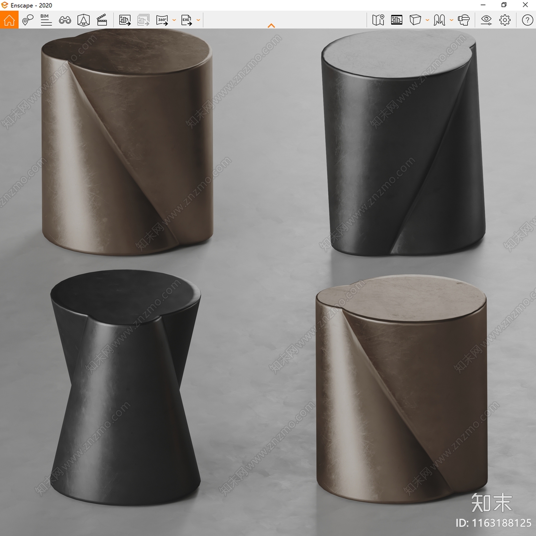The width and height of the screenshot is (536, 536).
Task: Open the help question mark
Action: (527, 20)
